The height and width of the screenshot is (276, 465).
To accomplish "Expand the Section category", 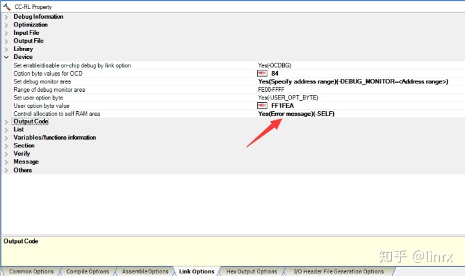I will click(6, 145).
